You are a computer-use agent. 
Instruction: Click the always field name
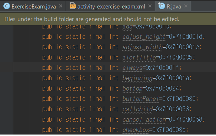132,68
